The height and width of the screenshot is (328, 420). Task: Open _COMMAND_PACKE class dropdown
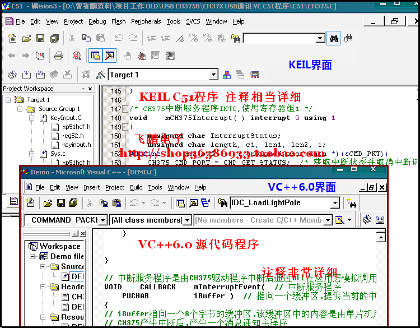pos(102,220)
